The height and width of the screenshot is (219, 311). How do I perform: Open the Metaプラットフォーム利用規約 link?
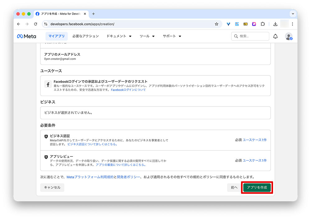point(91,176)
